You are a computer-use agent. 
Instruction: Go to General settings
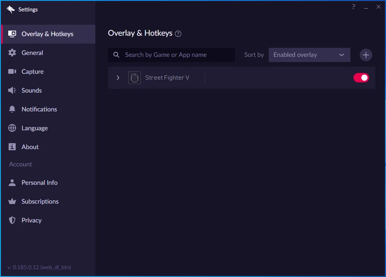[48, 53]
